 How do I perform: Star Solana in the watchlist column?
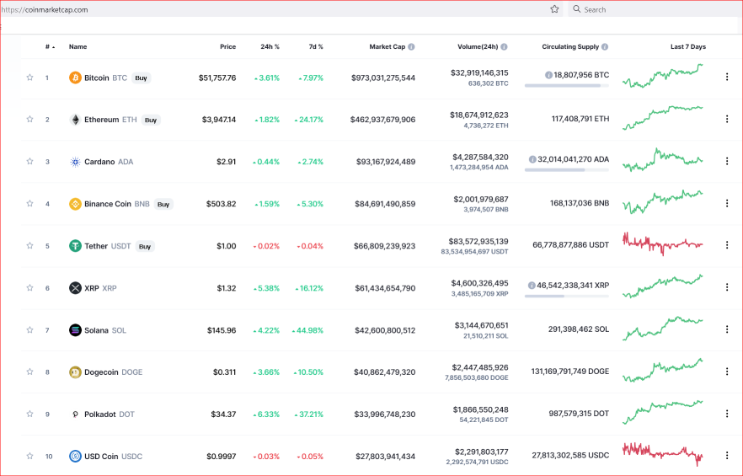coord(29,329)
